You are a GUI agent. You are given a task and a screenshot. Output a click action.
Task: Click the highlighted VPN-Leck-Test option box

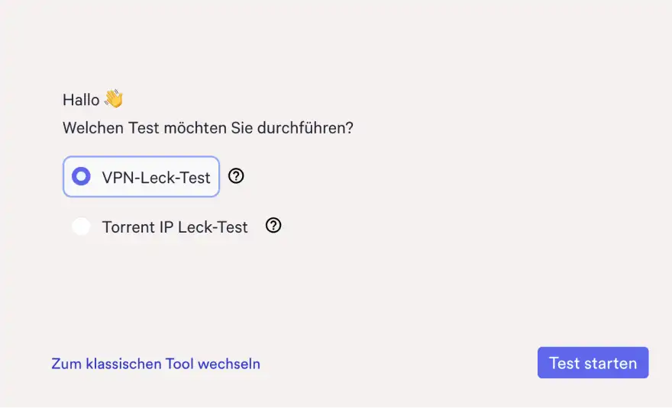coord(141,177)
